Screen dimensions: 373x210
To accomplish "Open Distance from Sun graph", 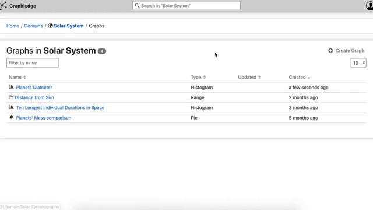I will 34,97.
